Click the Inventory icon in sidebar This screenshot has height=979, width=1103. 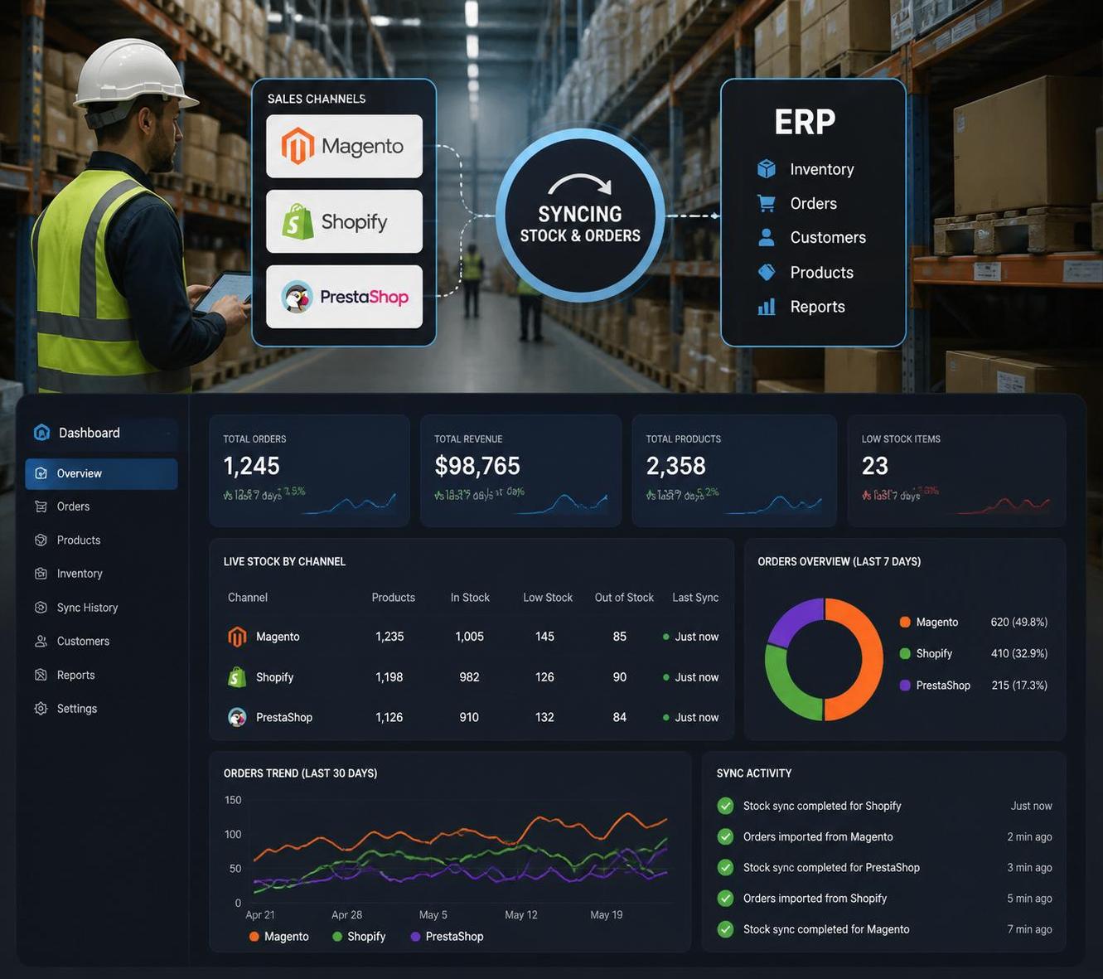(41, 574)
